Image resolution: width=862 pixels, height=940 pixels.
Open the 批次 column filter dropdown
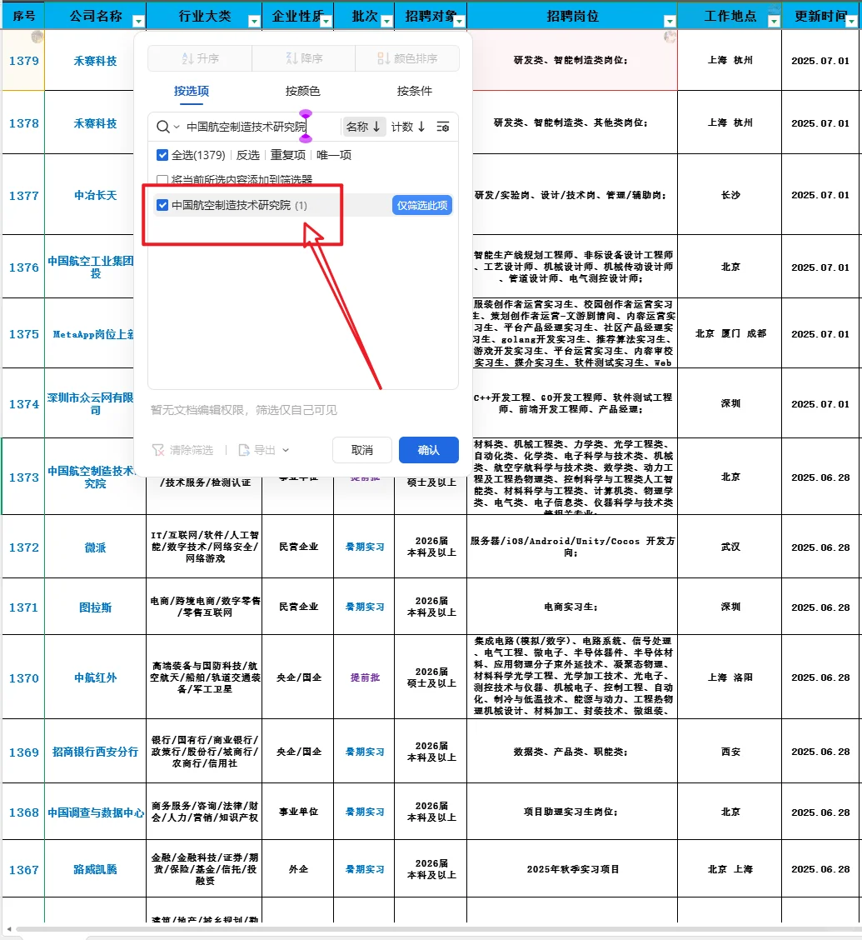(386, 22)
